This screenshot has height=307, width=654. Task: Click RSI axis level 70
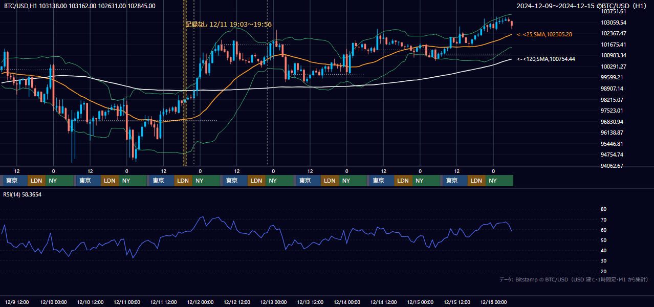tap(604, 220)
